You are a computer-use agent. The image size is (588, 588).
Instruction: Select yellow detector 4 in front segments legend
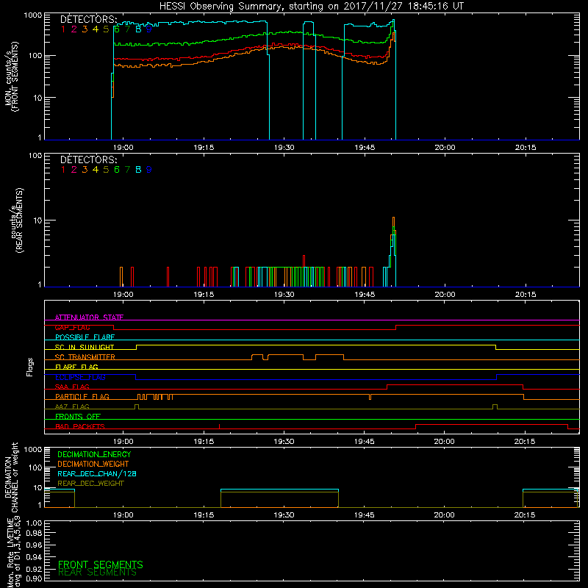[96, 29]
